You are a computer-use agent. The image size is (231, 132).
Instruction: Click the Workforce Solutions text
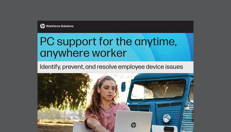pos(60,26)
